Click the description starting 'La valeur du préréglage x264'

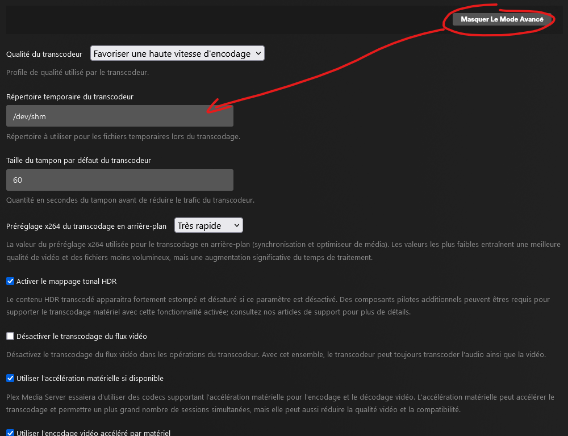pyautogui.click(x=283, y=251)
